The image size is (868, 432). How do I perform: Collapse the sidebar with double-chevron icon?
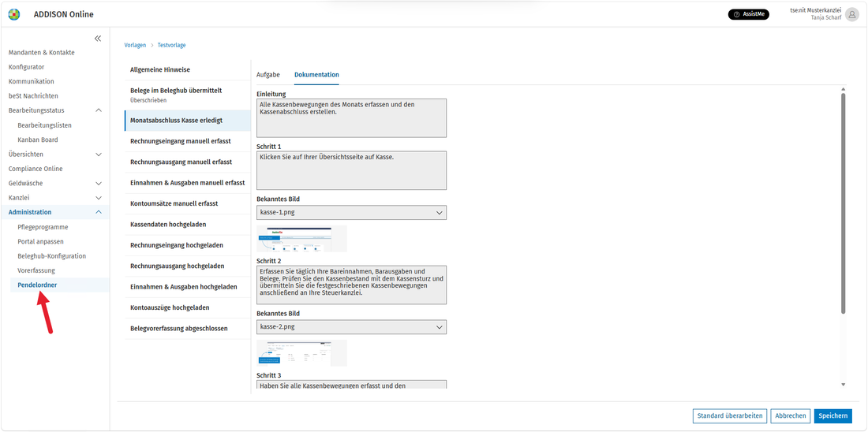click(x=98, y=39)
